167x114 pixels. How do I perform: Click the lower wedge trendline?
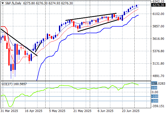click(x=99, y=25)
